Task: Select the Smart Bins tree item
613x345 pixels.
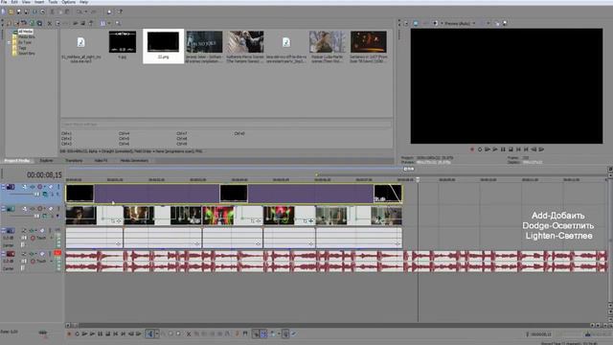Action: coord(27,54)
